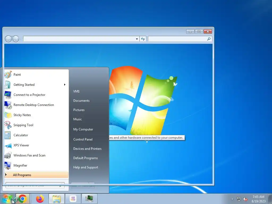
Task: Click the Windows Start orb
Action: tap(7, 199)
